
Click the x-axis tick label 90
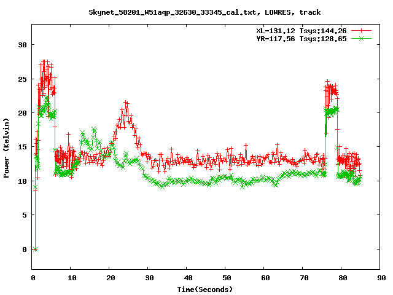pos(381,278)
